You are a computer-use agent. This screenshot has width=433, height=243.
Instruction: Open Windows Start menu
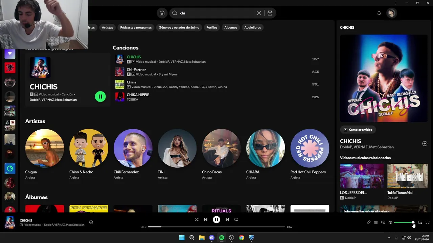click(182, 238)
